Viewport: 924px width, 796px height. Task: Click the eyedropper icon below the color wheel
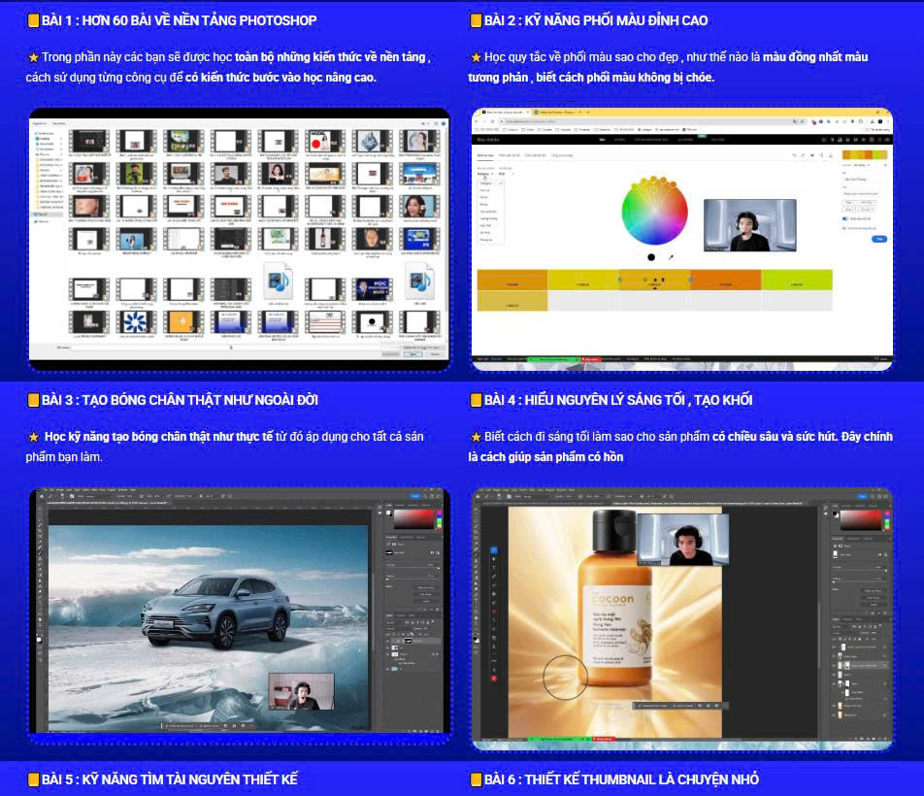click(671, 257)
